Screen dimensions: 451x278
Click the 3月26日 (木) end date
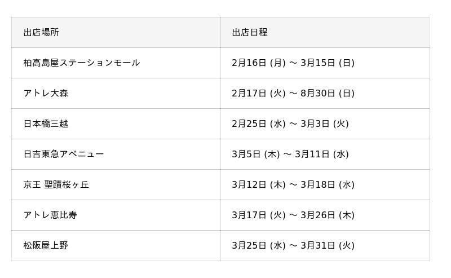tap(328, 215)
